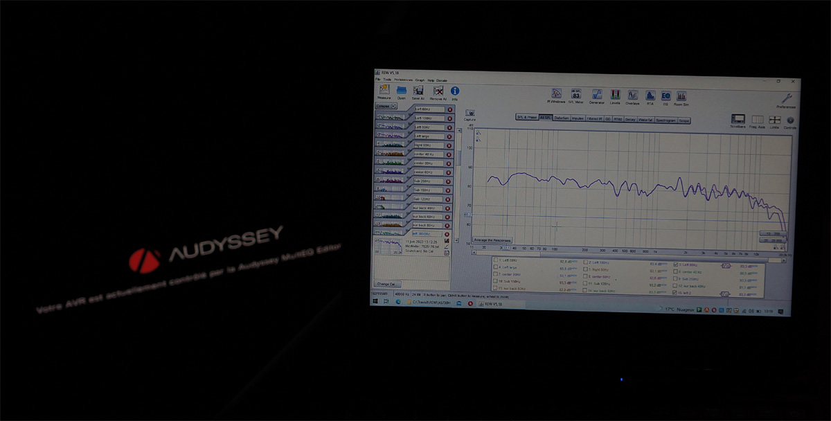Open the EQ tool
This screenshot has width=831, height=421.
665,96
